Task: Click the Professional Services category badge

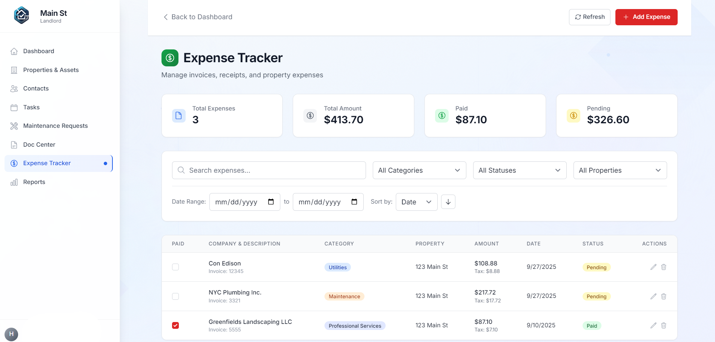Action: [x=355, y=326]
